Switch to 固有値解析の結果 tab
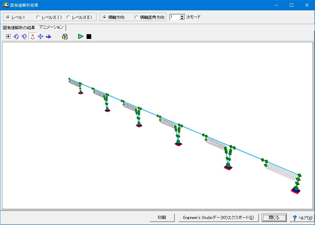 pyautogui.click(x=19, y=27)
